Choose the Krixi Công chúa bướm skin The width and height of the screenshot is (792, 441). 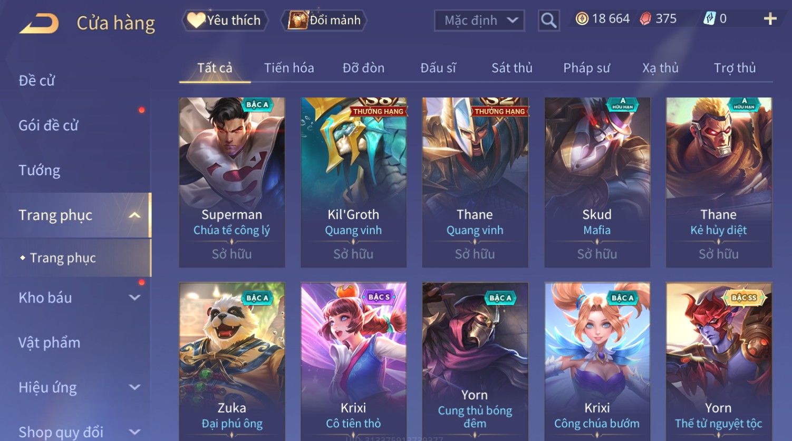point(597,361)
